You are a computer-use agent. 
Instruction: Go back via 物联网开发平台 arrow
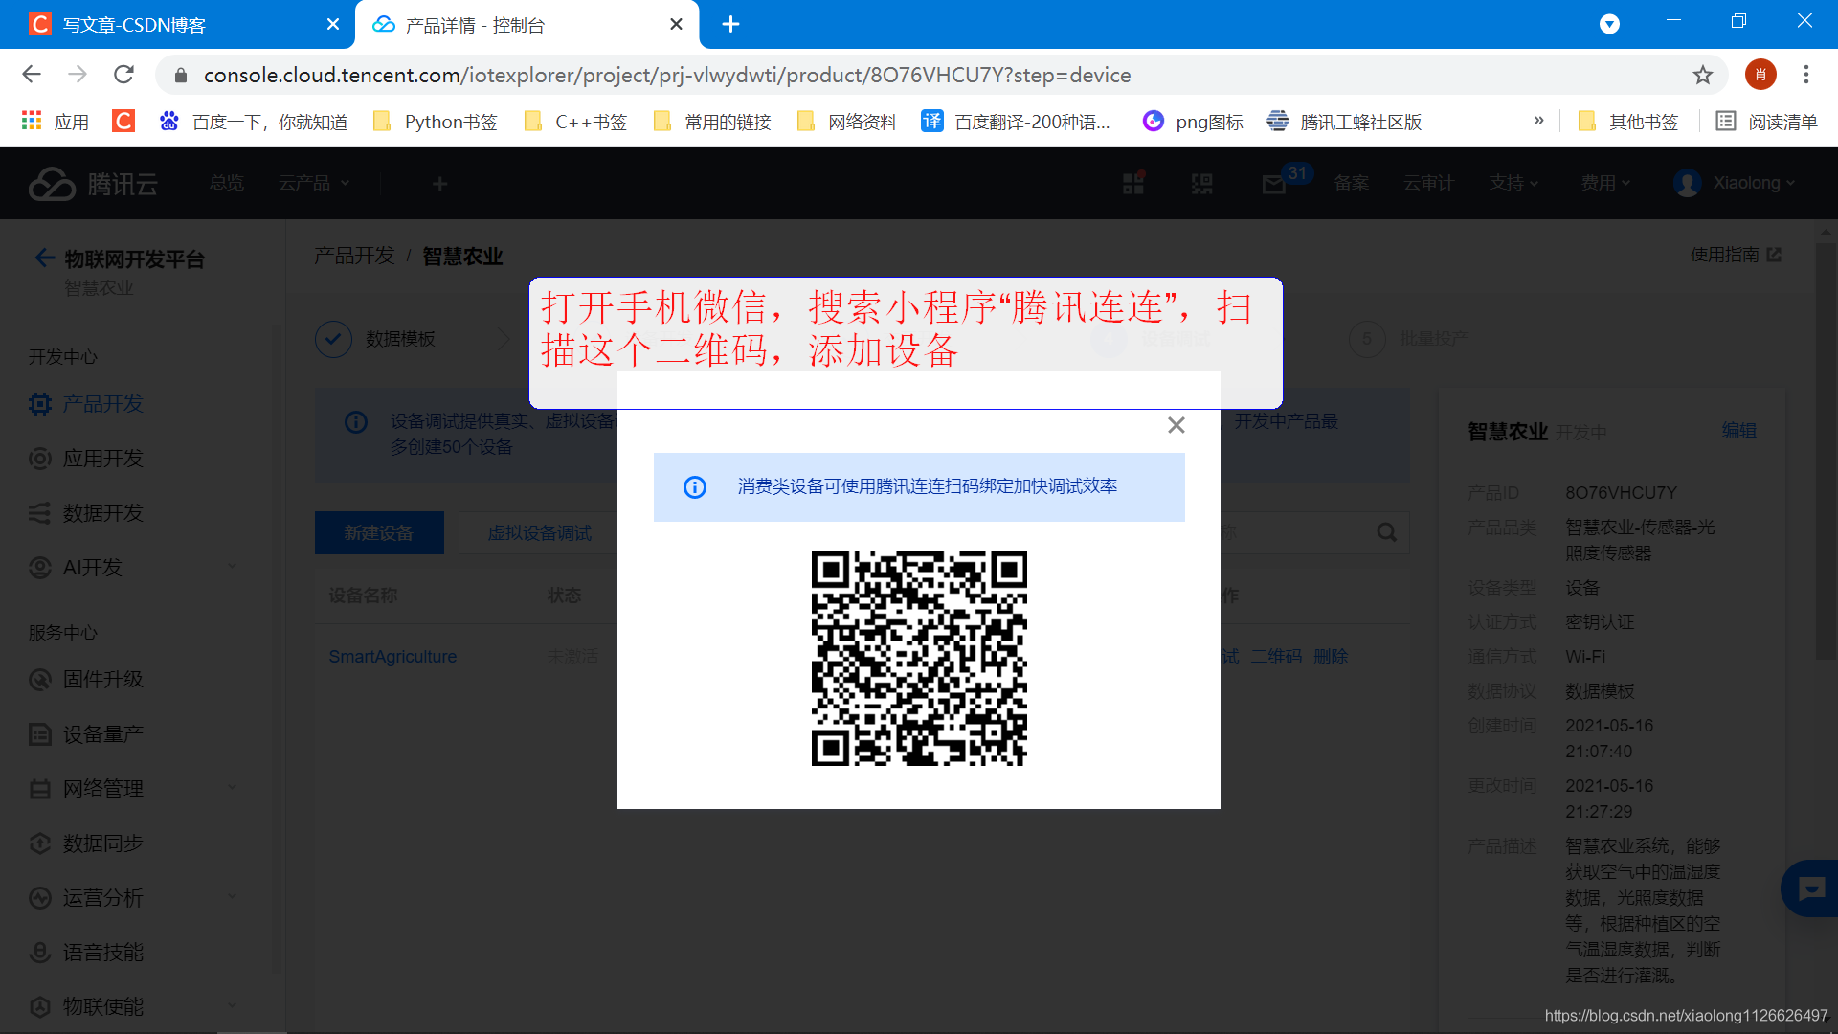pos(44,258)
